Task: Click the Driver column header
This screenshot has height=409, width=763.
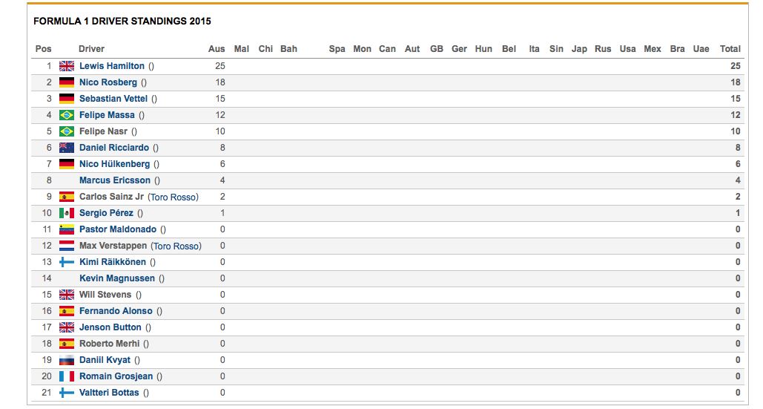Action: (x=91, y=49)
